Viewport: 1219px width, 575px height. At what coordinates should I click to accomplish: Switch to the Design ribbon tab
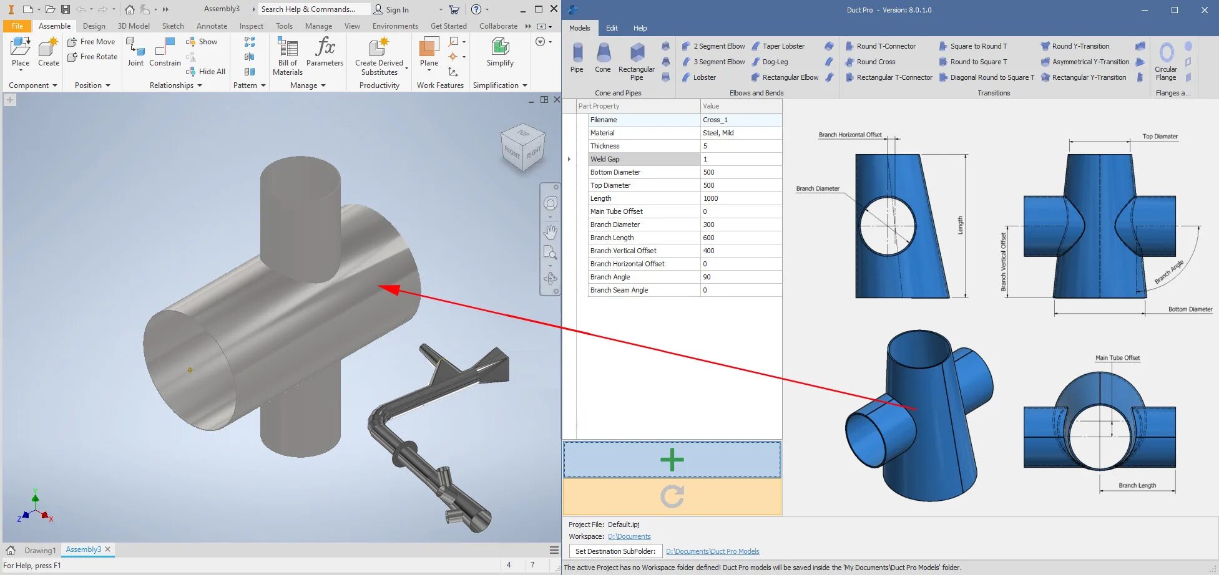click(94, 26)
